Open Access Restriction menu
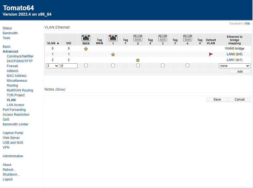253x188 pixels. coord(16,115)
